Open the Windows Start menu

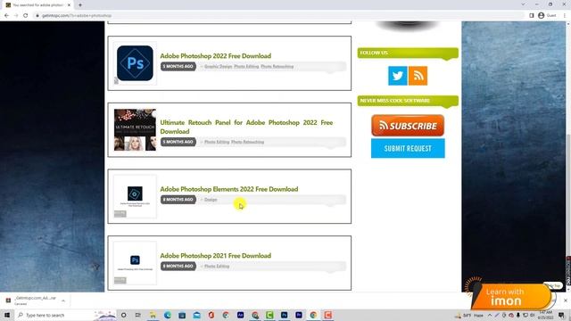(6, 315)
